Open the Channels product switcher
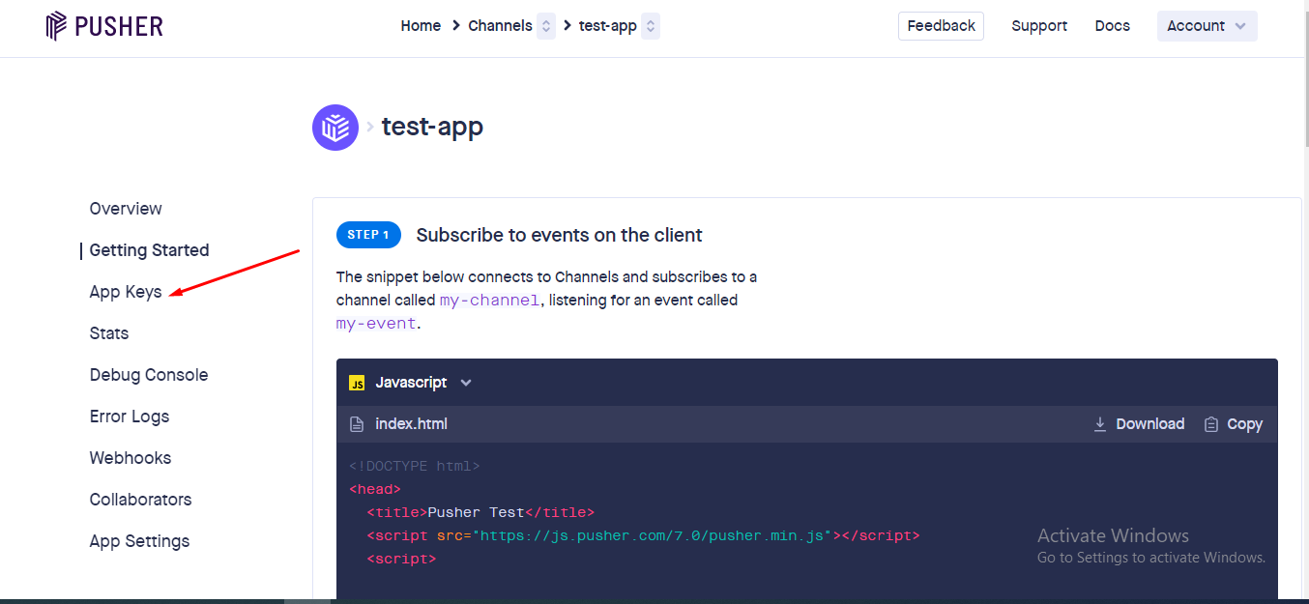The height and width of the screenshot is (604, 1309). pos(546,26)
